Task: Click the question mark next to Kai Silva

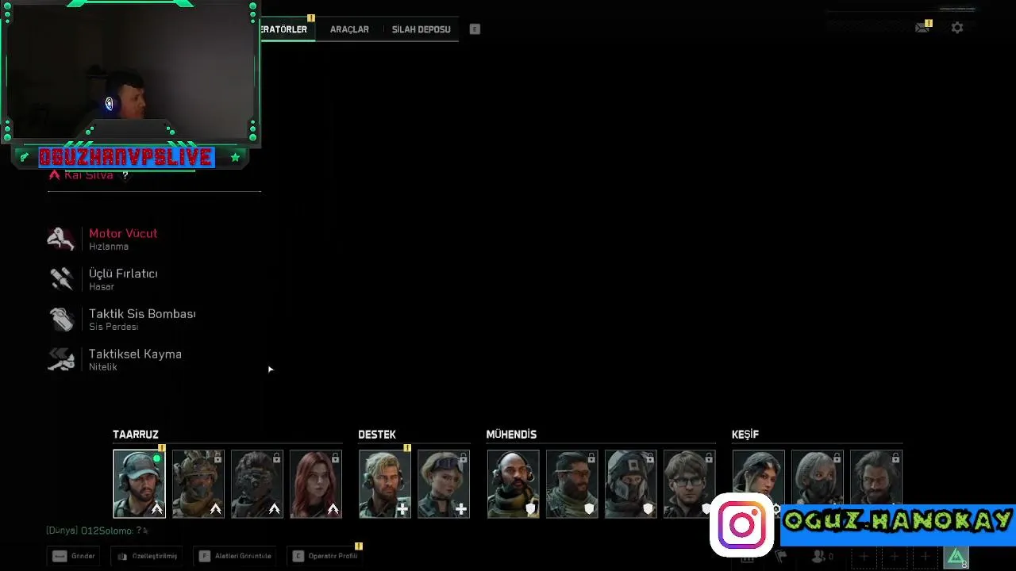Action: (125, 175)
